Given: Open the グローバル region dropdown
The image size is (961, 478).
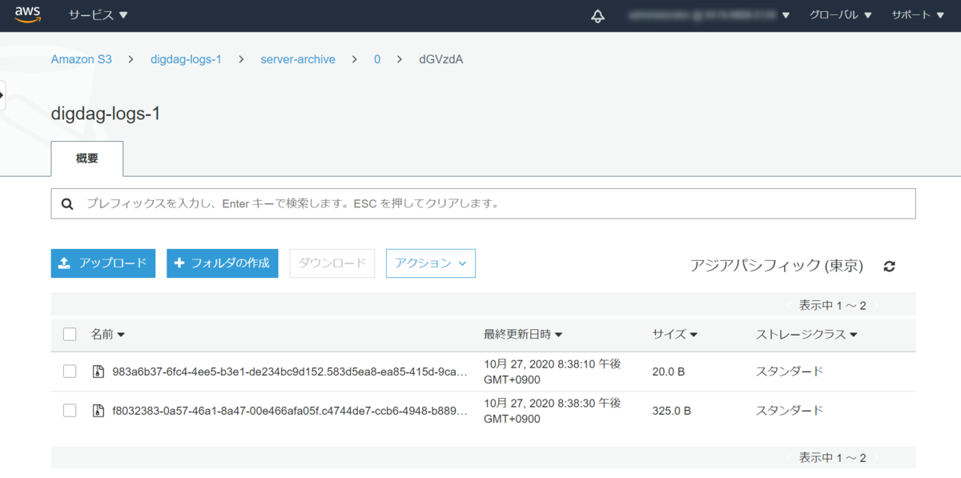Looking at the screenshot, I should pyautogui.click(x=841, y=15).
